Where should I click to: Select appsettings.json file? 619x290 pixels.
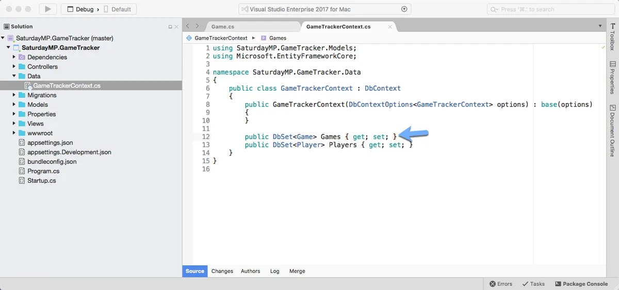[50, 143]
